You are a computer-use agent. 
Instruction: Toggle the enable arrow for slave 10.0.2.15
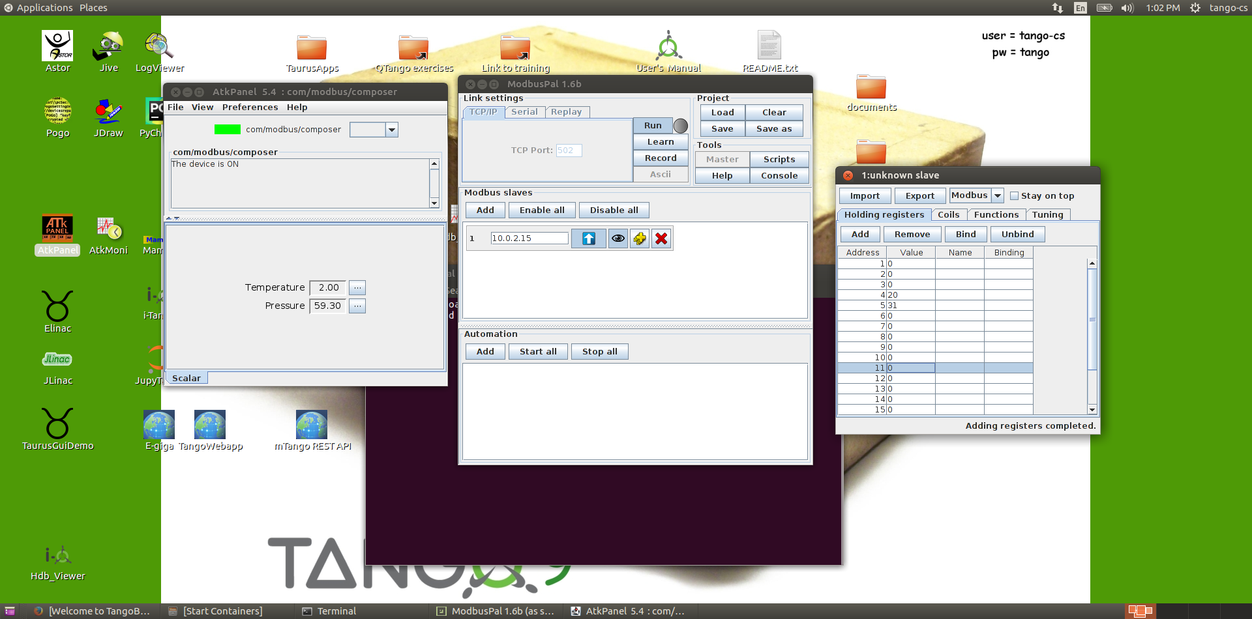(588, 238)
